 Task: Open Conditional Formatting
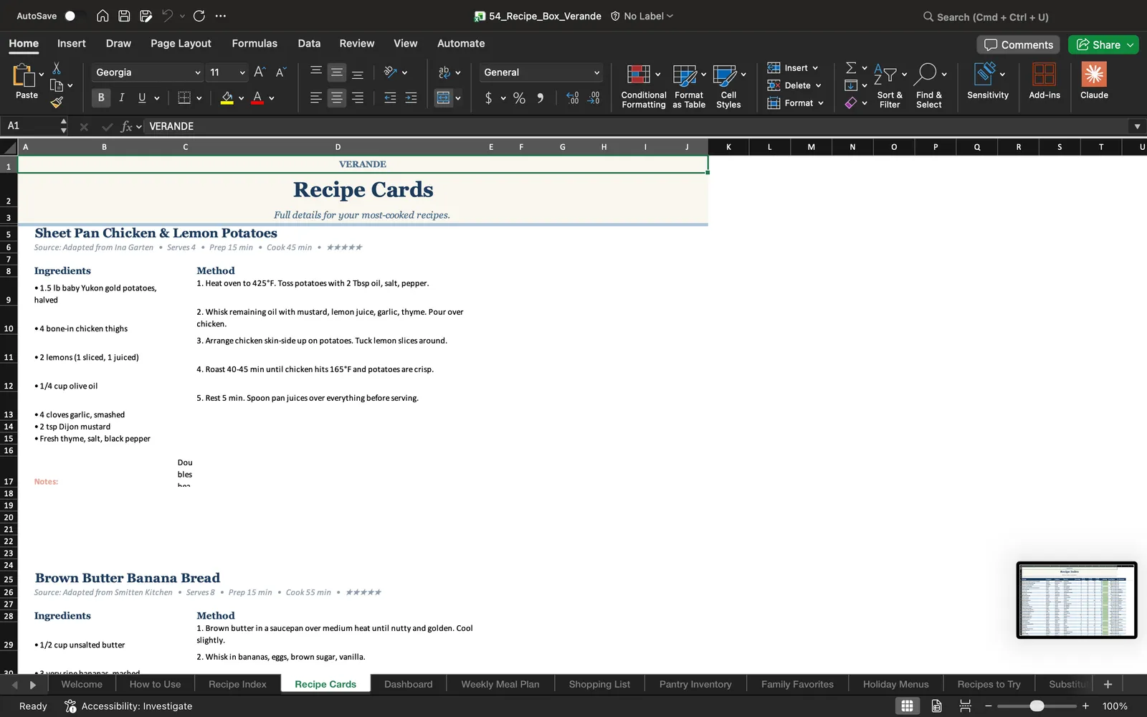click(643, 86)
